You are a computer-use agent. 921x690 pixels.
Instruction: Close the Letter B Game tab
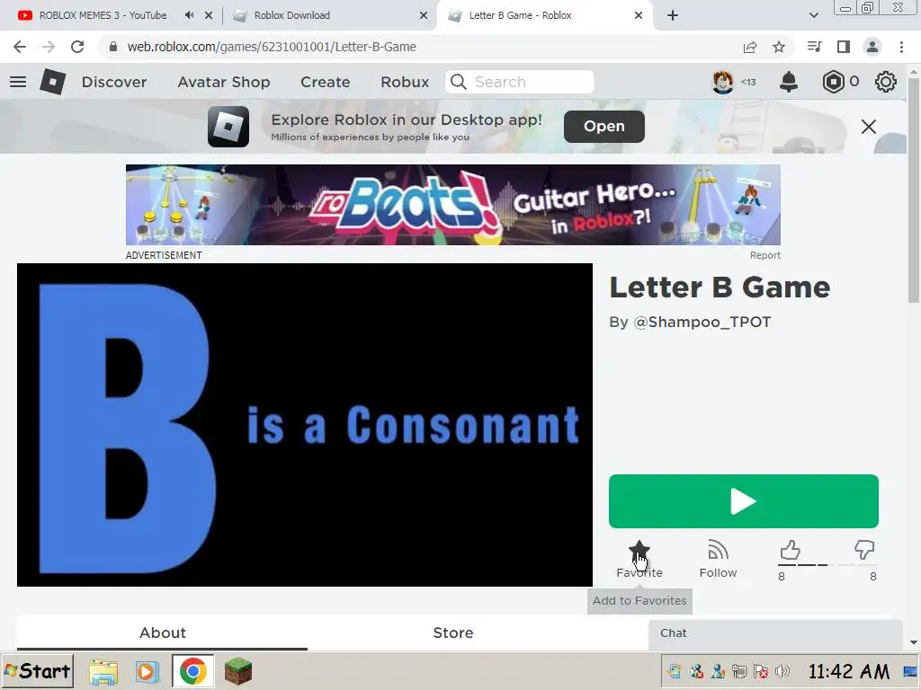click(x=639, y=15)
